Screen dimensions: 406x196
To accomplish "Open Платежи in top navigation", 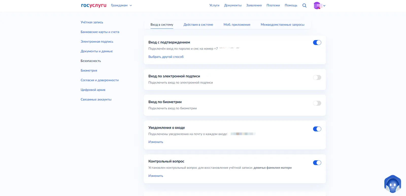I will (273, 5).
